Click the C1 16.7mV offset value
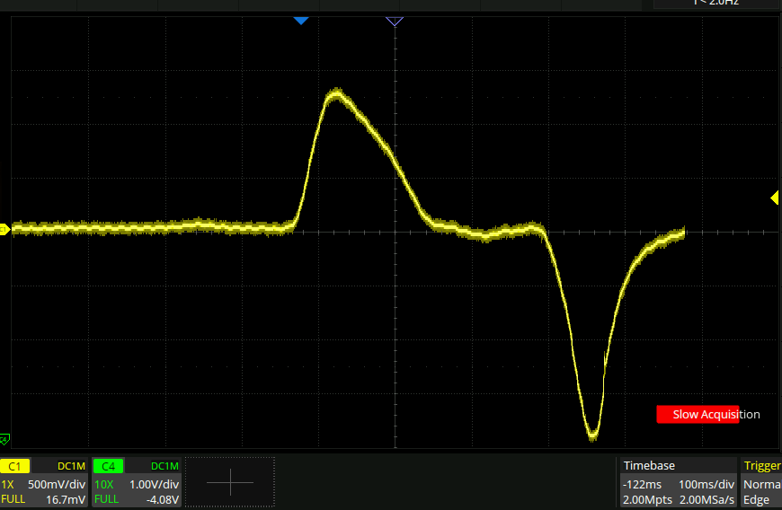Viewport: 782px width, 510px height. 66,499
